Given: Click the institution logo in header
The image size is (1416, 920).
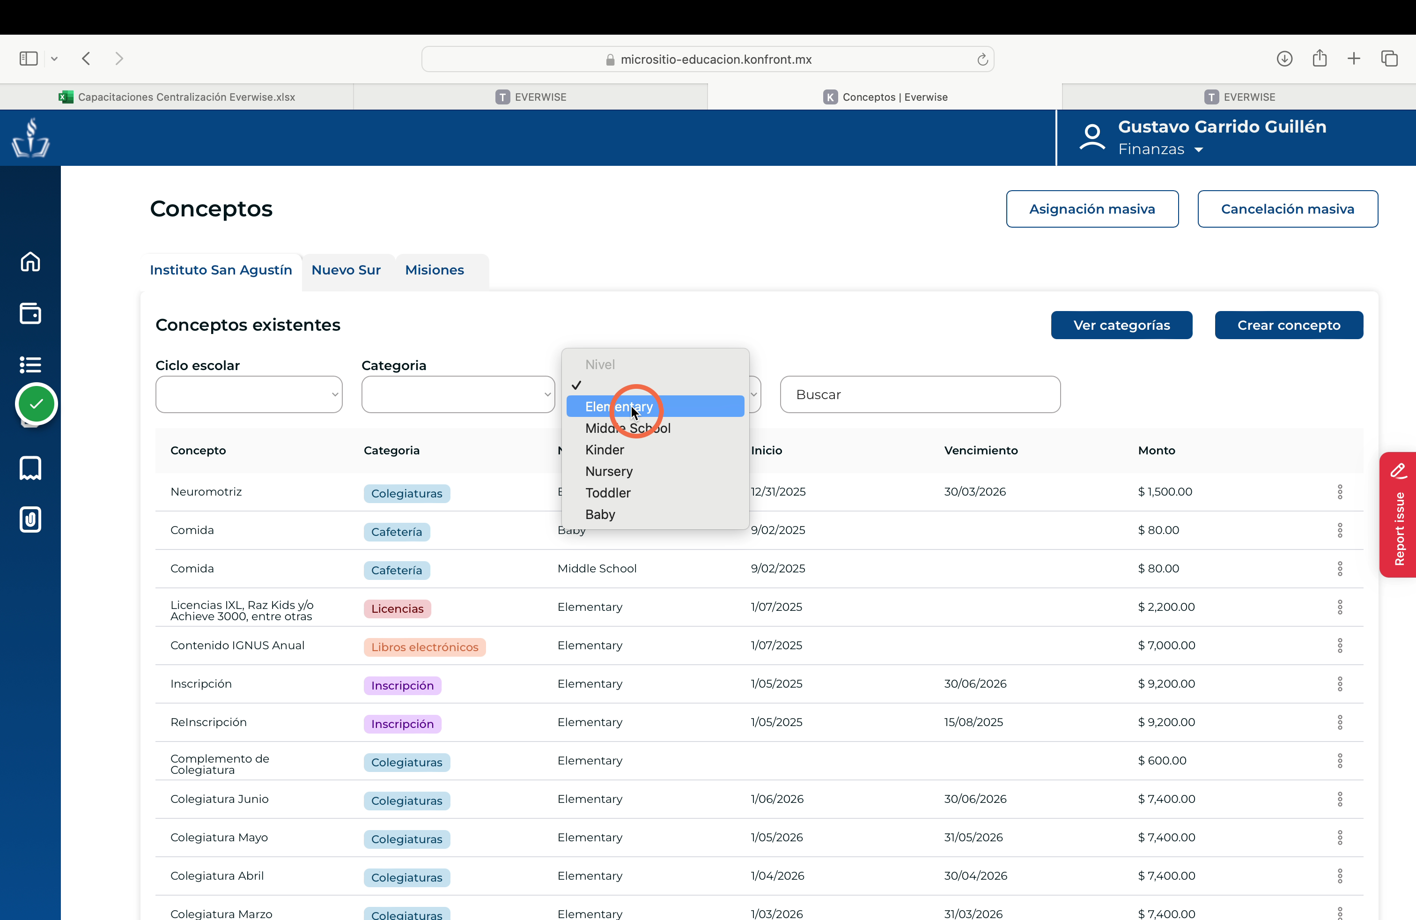Looking at the screenshot, I should coord(30,137).
